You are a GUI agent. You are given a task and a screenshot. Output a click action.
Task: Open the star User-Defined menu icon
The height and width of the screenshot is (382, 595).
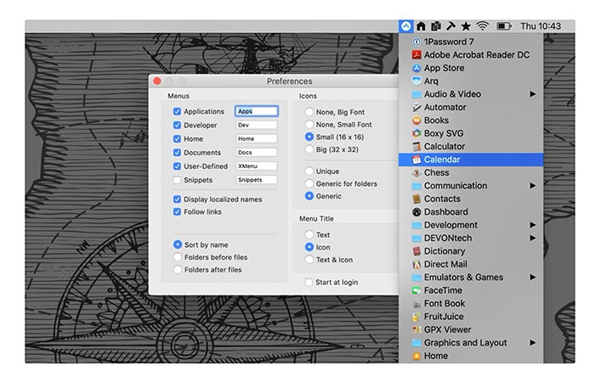pyautogui.click(x=466, y=26)
